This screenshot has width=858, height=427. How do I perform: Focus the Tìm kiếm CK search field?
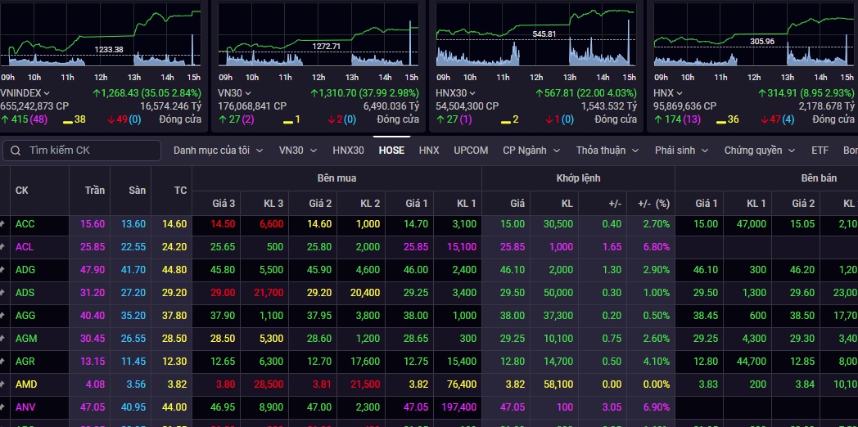coord(82,151)
